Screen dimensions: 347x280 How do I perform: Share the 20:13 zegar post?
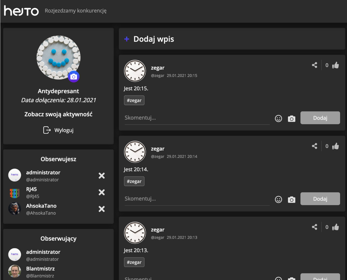315,227
